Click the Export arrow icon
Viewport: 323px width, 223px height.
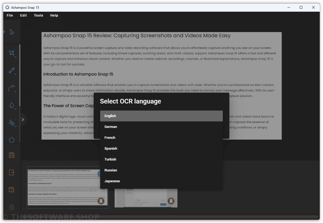(x=11, y=172)
